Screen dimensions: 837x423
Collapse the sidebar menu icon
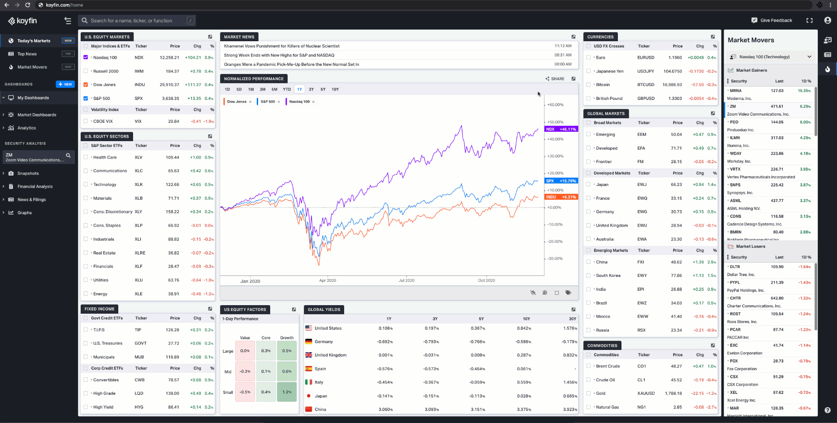[68, 21]
